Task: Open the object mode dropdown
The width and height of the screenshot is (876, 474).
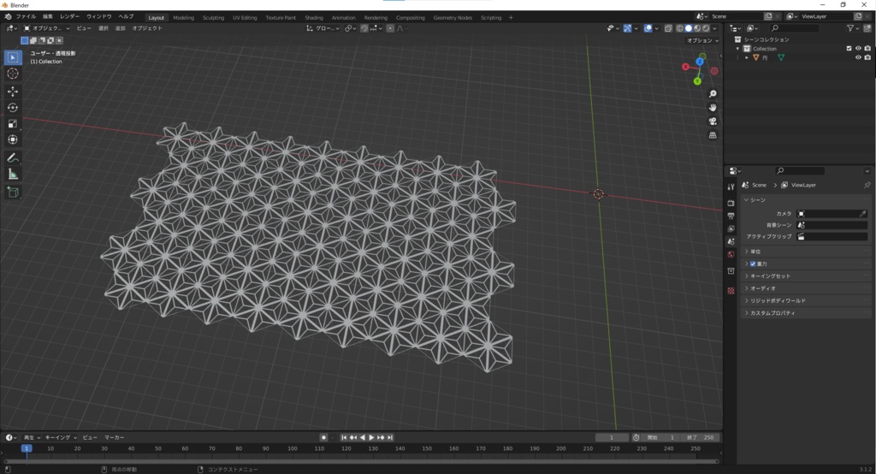Action: (x=47, y=28)
